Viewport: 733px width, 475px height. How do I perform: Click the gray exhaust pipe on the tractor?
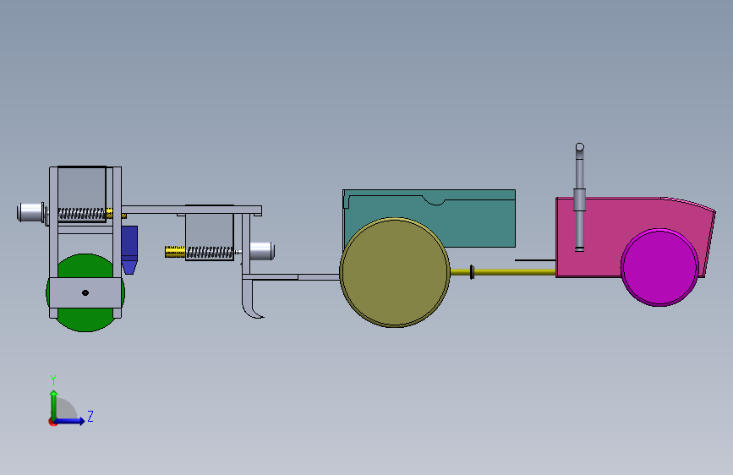tap(580, 198)
